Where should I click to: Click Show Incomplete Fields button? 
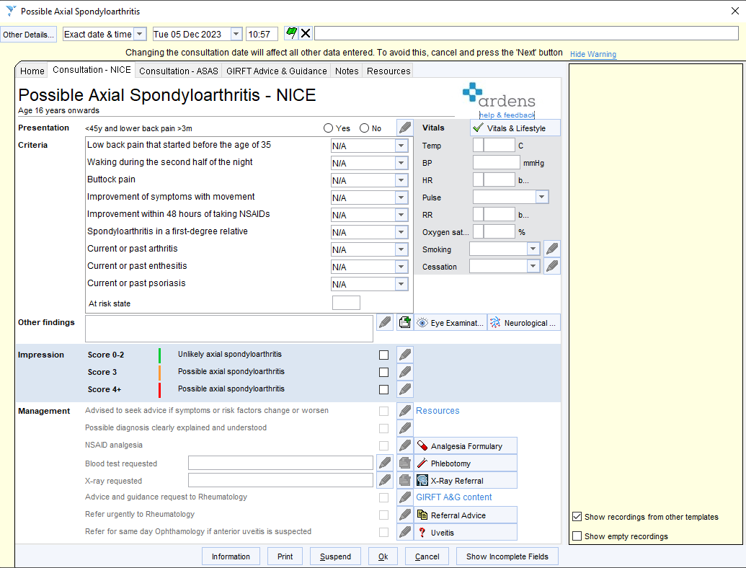pos(507,556)
